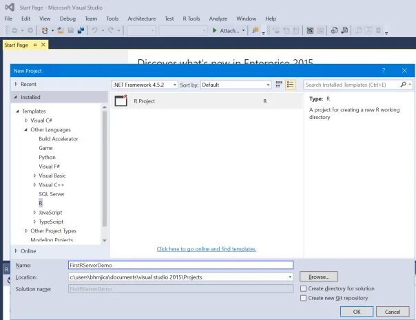Viewport: 416px width, 320px height.
Task: Click the Open File toolbar icon
Action: tap(61, 30)
